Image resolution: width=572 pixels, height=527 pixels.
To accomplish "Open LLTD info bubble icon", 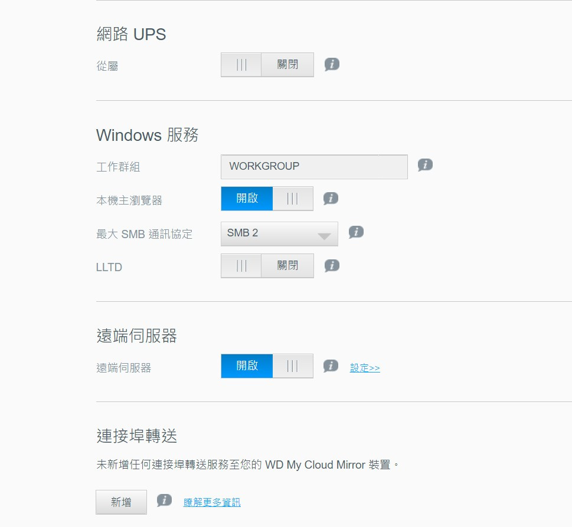I will click(332, 265).
